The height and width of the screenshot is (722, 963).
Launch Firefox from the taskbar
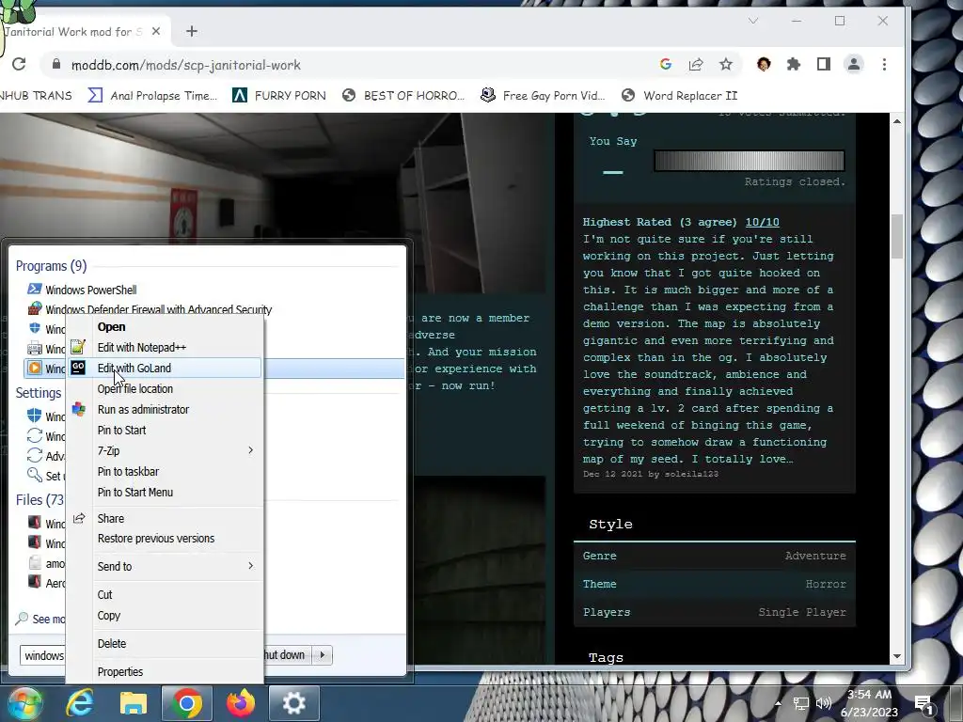(x=241, y=703)
